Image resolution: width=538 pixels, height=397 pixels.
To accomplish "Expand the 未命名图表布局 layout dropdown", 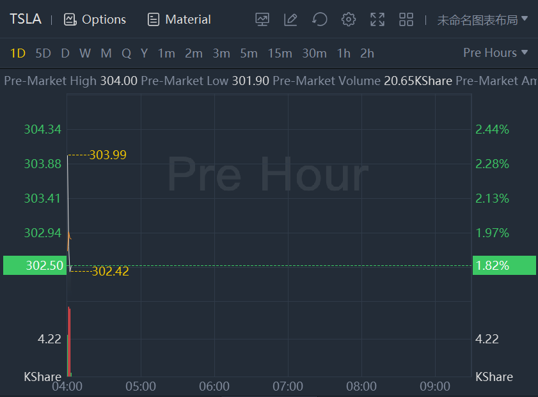I will (x=482, y=19).
